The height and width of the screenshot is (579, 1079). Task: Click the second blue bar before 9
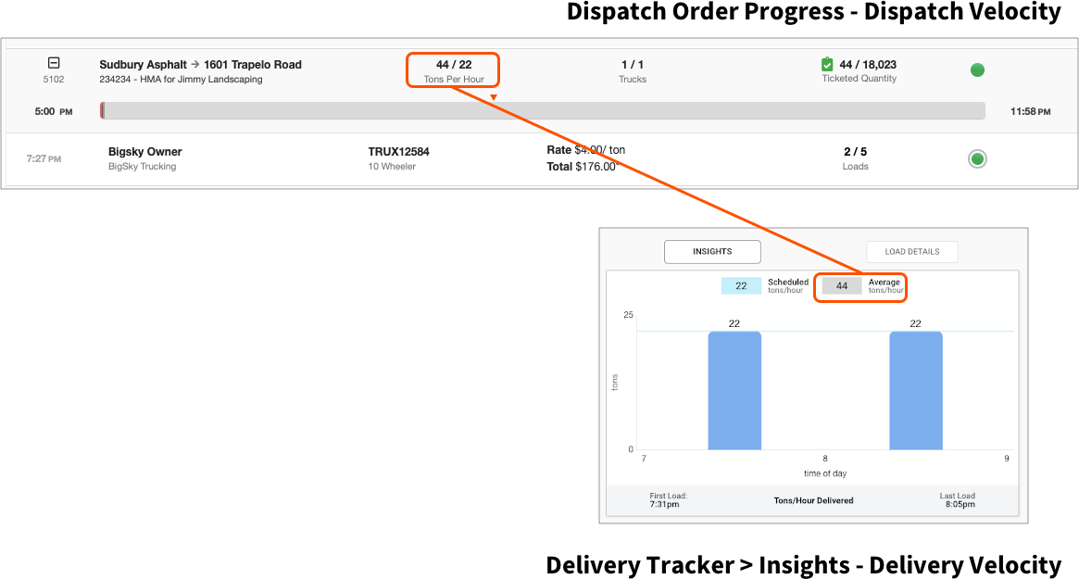point(916,390)
